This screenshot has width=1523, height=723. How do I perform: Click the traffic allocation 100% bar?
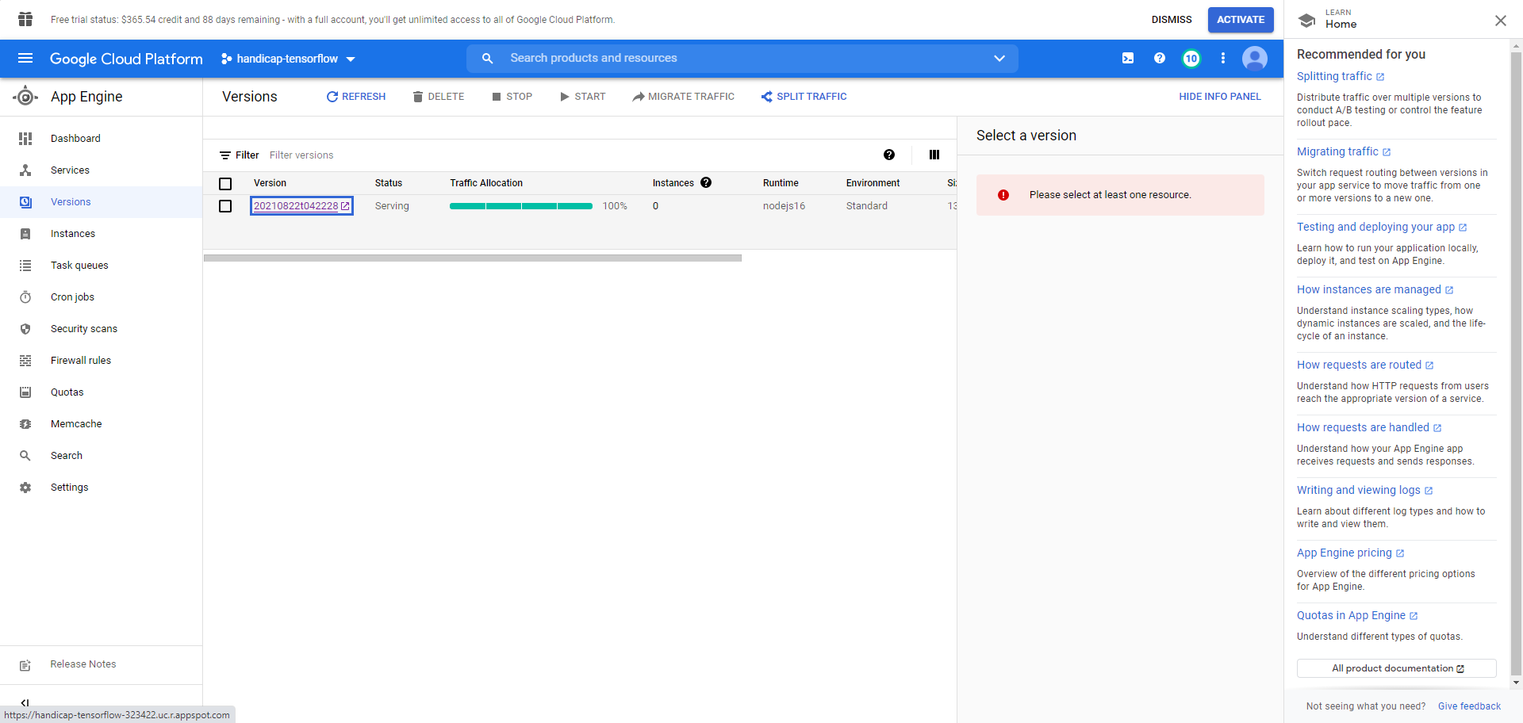521,206
